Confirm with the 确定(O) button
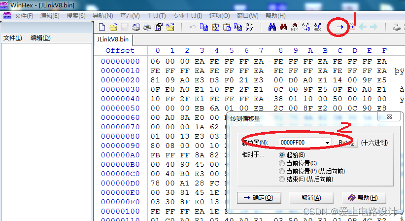Viewport: 405px width, 221px height. pyautogui.click(x=259, y=198)
